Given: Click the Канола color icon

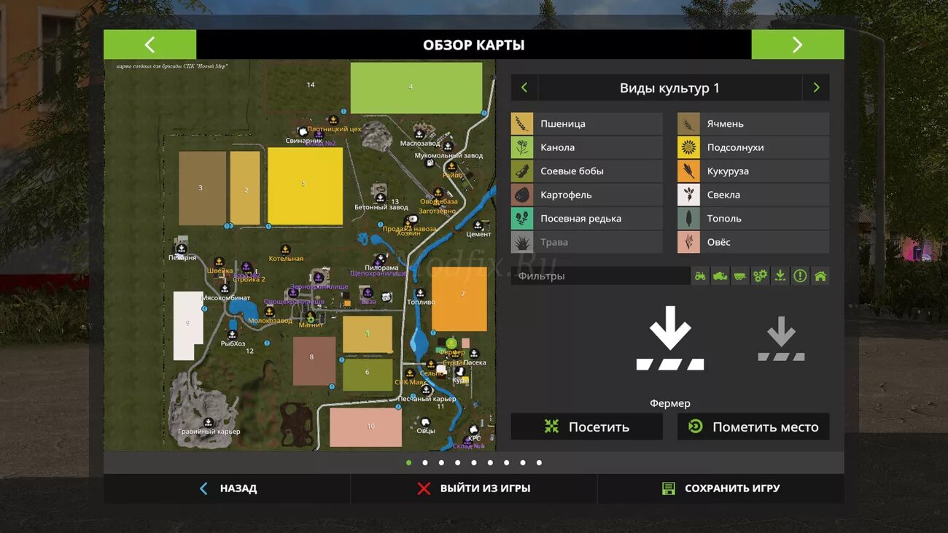Looking at the screenshot, I should click(x=522, y=147).
